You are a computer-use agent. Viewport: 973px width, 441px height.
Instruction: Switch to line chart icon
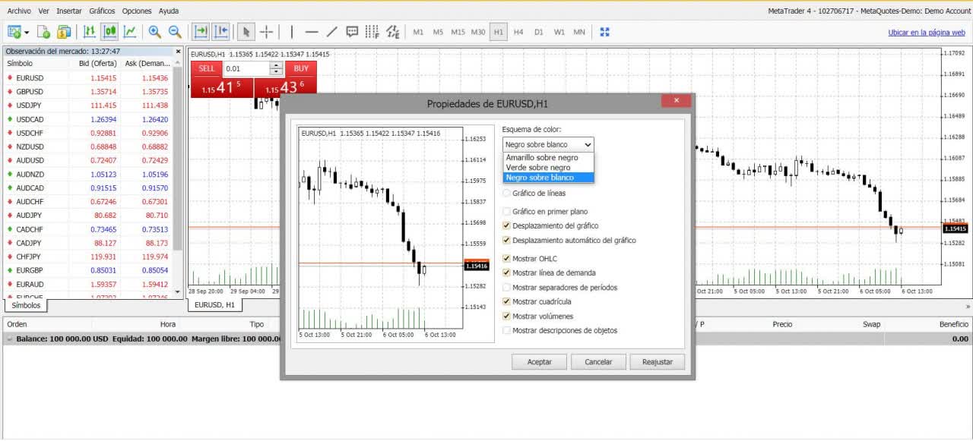pos(130,32)
